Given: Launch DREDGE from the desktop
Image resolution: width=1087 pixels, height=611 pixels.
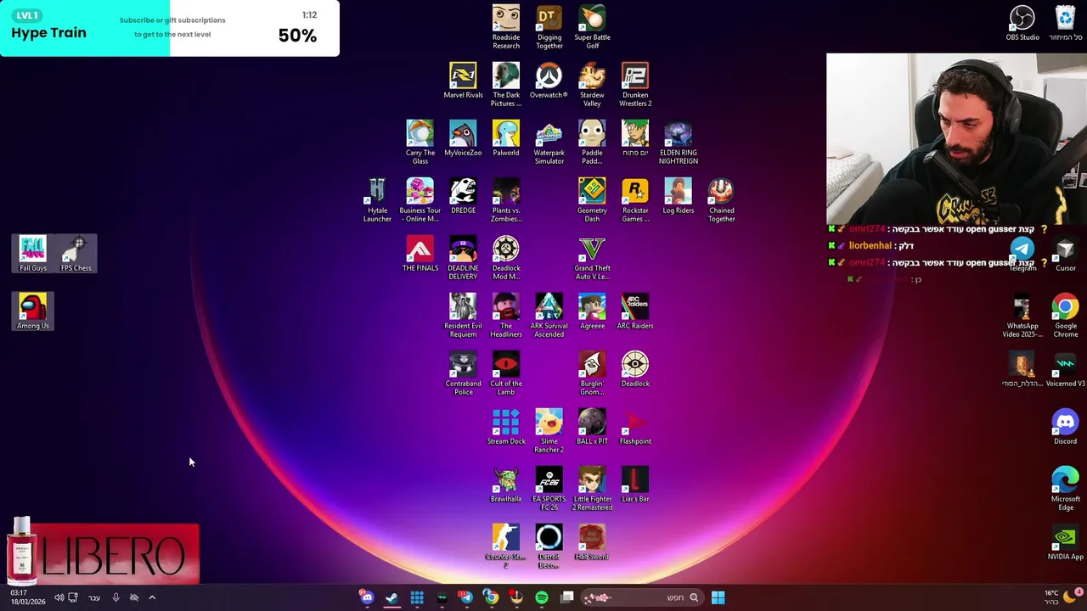Looking at the screenshot, I should pos(463,196).
